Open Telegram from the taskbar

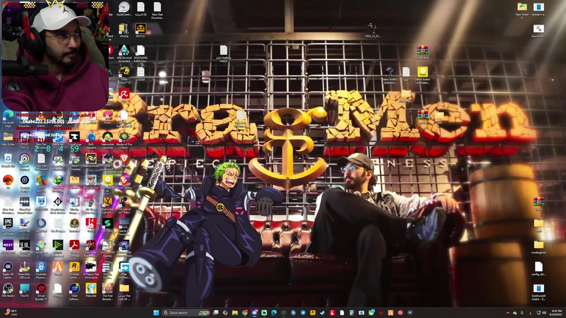(303, 313)
